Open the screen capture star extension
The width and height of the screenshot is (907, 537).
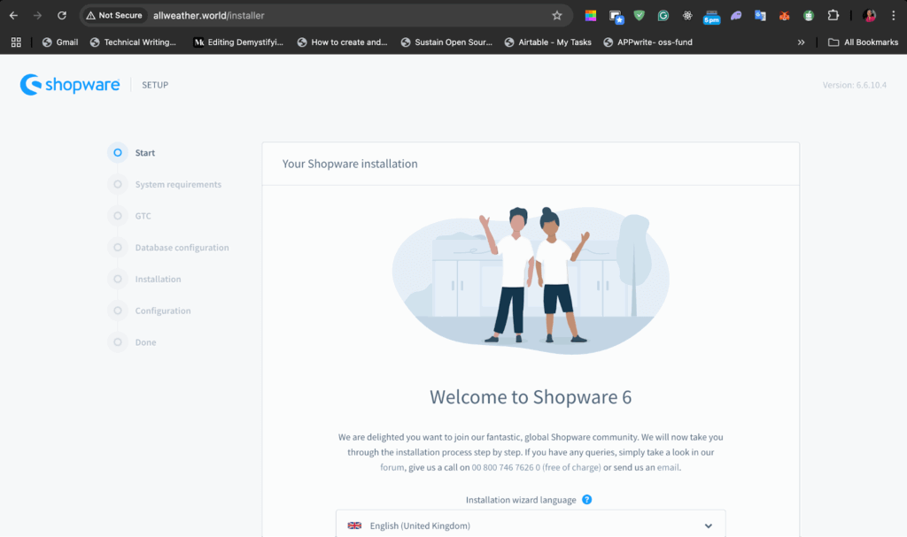point(616,16)
